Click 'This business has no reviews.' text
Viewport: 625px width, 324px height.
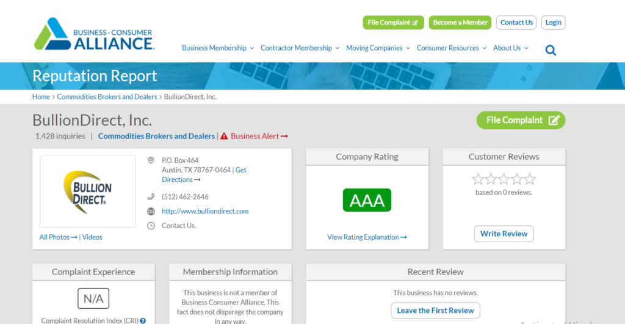pyautogui.click(x=435, y=293)
